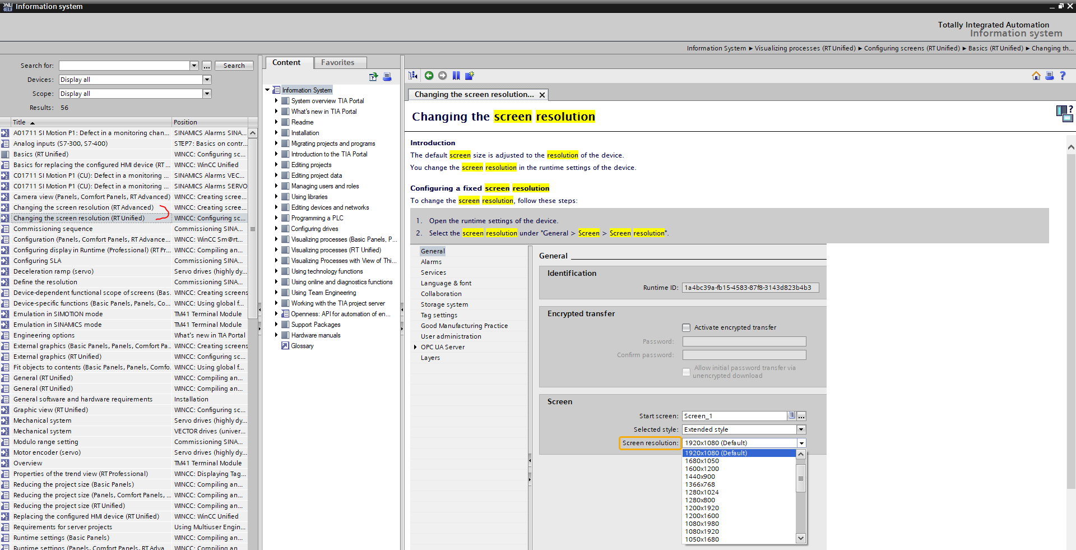Toggle the Activate encrypted transfer checkbox
The width and height of the screenshot is (1076, 550).
click(686, 327)
